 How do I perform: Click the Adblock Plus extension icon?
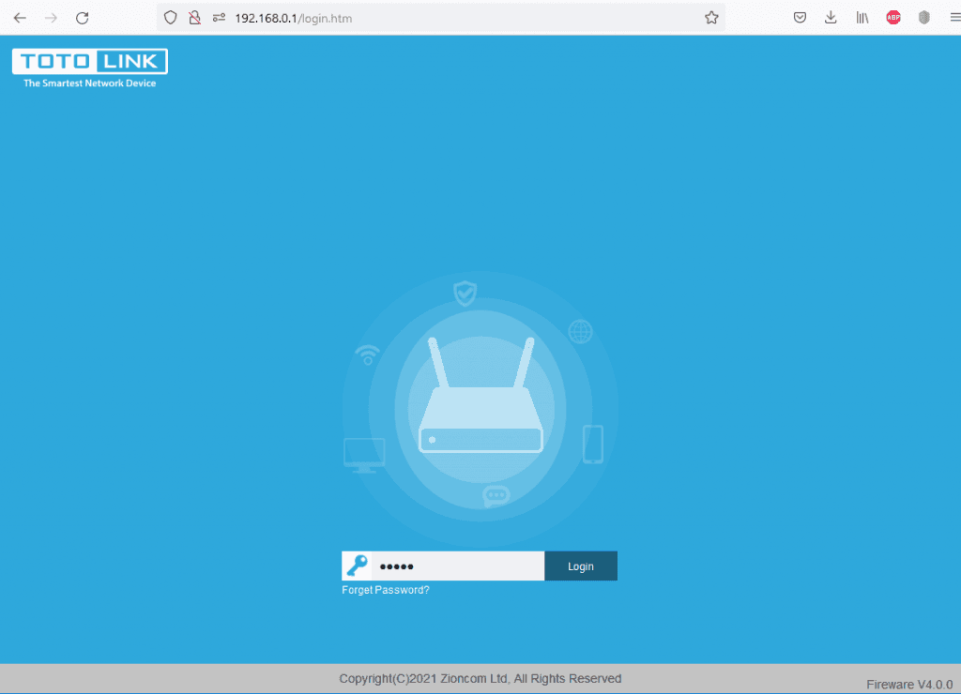[x=893, y=18]
